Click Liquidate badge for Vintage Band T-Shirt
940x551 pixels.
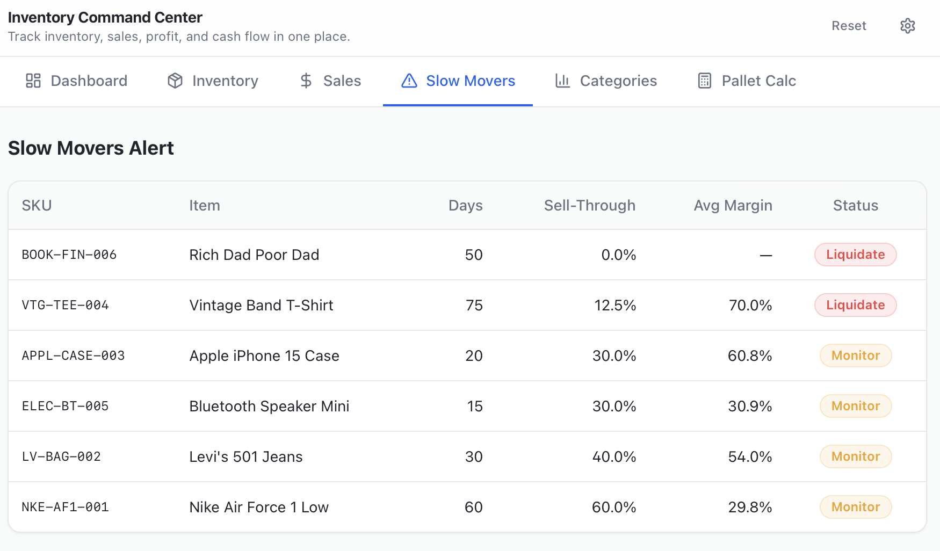point(855,305)
